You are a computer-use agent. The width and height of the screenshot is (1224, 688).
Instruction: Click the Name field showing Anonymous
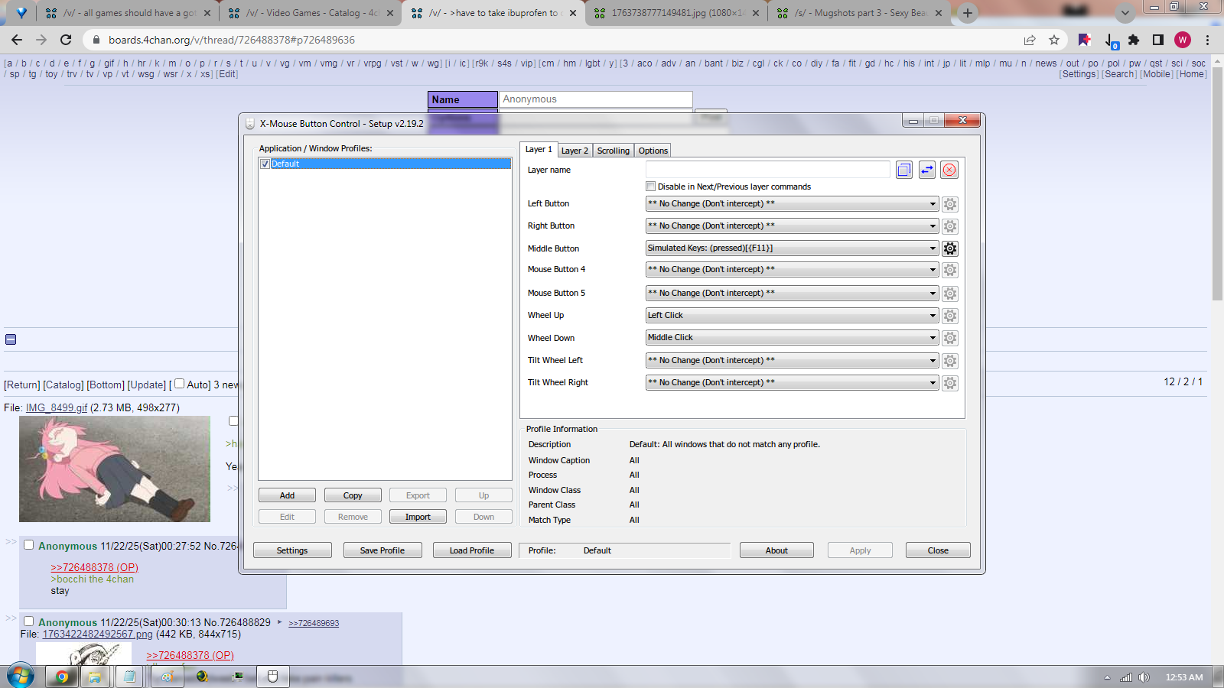[596, 99]
